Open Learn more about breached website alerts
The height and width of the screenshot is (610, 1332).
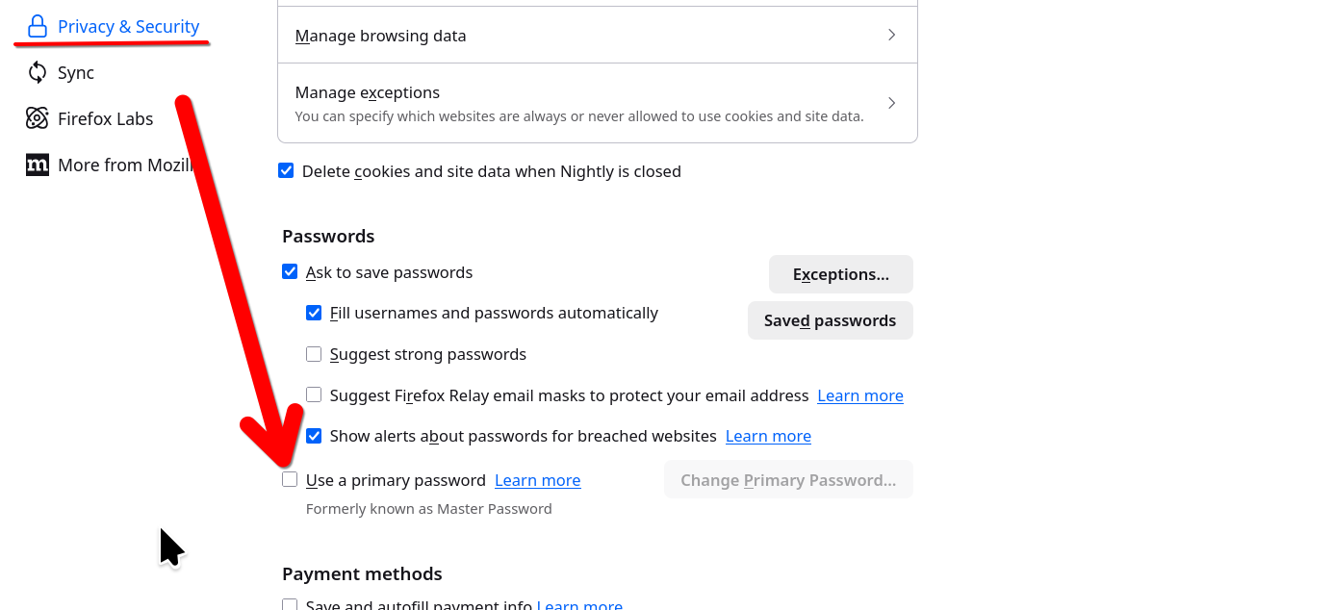tap(768, 437)
